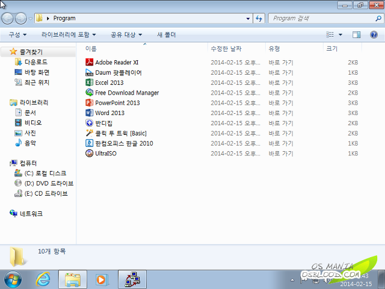Open the 음악 library
Screen dimensions: 385x289
[30, 143]
